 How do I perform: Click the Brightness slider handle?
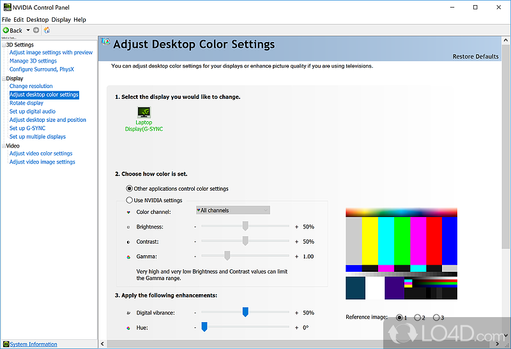[245, 226]
